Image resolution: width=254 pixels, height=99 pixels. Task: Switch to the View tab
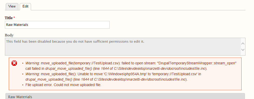[12, 6]
